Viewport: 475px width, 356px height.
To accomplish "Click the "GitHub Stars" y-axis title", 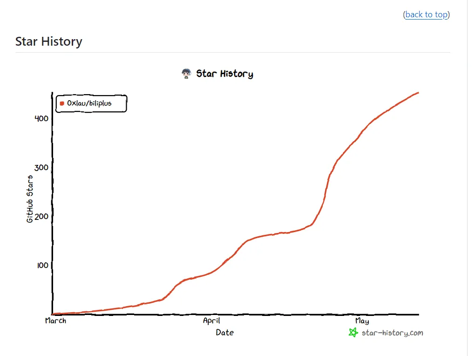I will pos(30,199).
